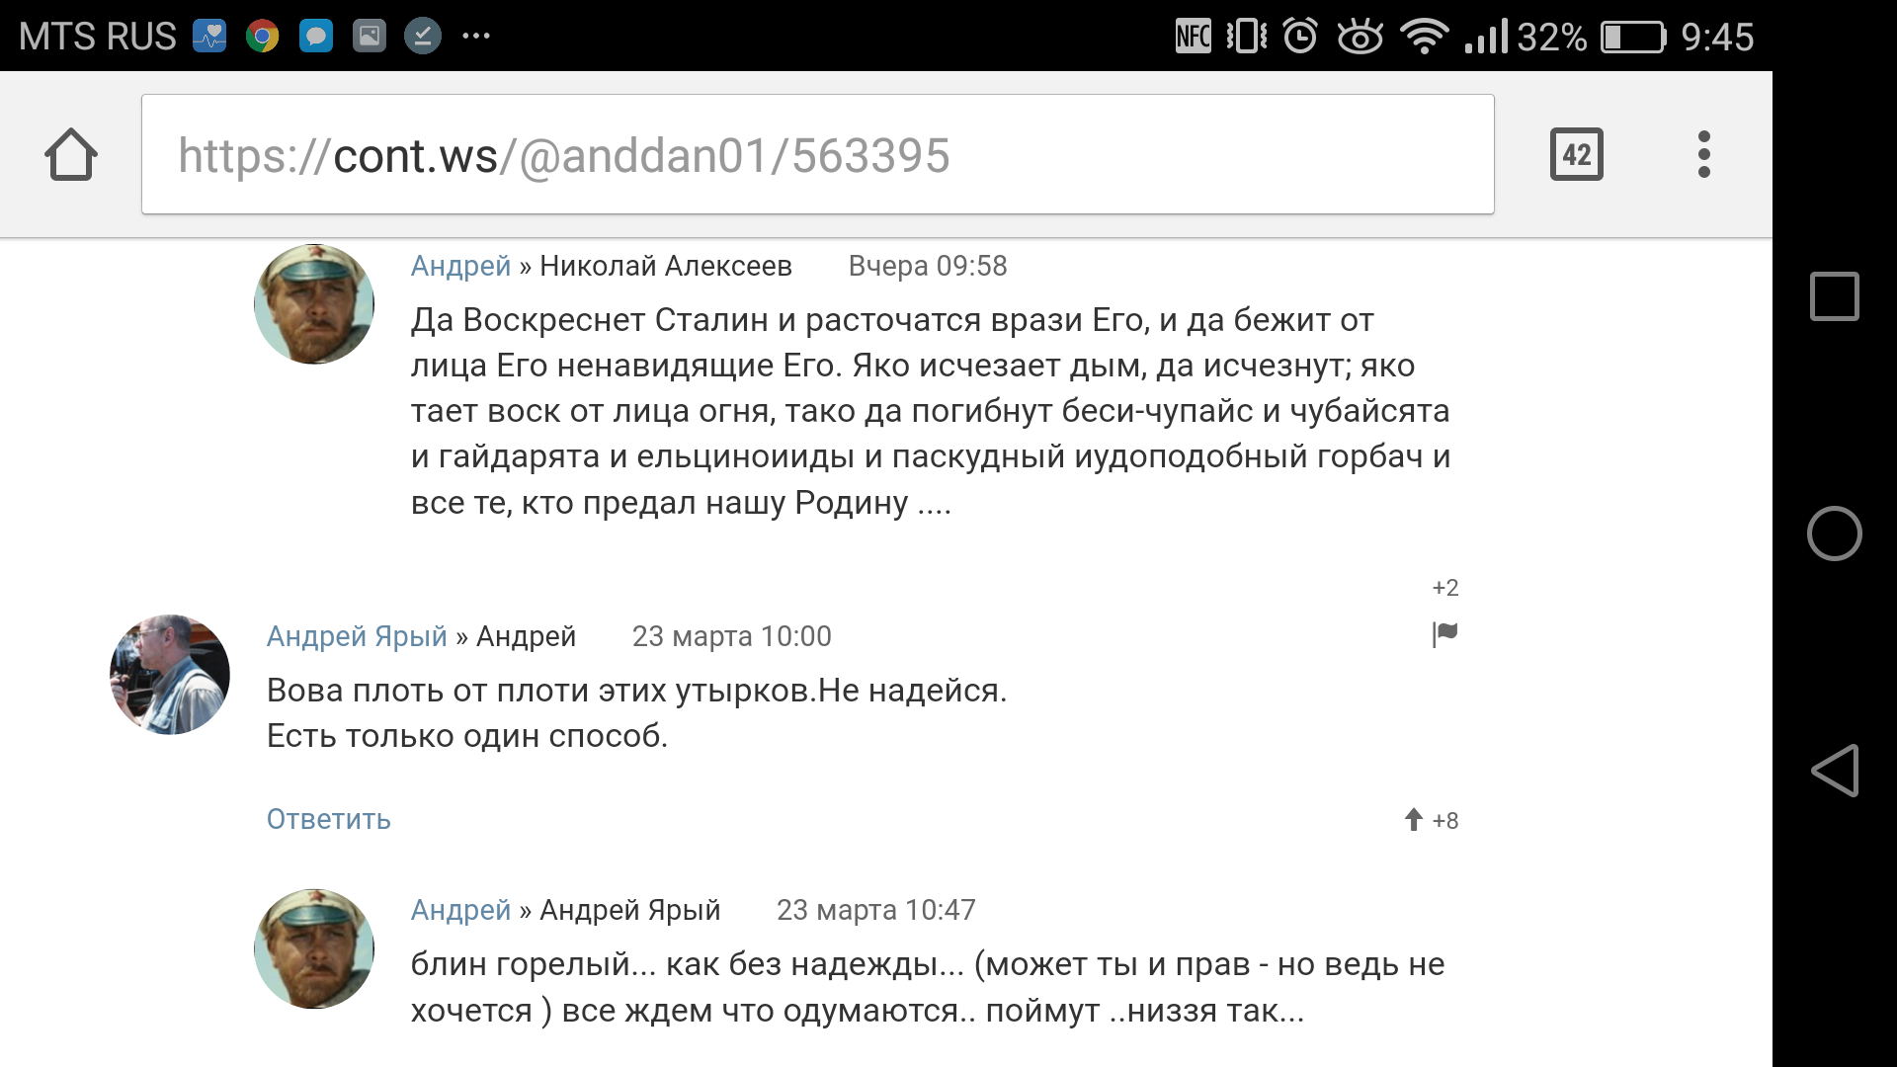
Task: Tap the blue messaging notification icon
Action: [316, 37]
